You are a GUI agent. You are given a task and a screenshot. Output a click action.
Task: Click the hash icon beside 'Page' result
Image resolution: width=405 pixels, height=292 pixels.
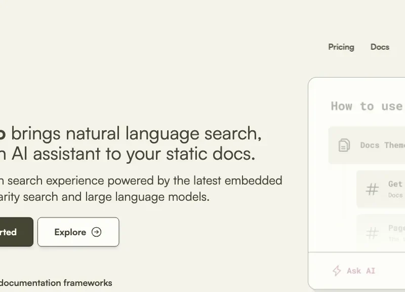(372, 233)
